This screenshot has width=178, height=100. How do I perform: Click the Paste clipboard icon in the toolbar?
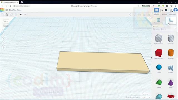(7, 15)
